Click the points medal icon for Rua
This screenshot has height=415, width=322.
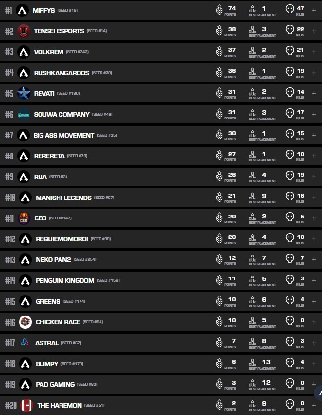(x=220, y=176)
